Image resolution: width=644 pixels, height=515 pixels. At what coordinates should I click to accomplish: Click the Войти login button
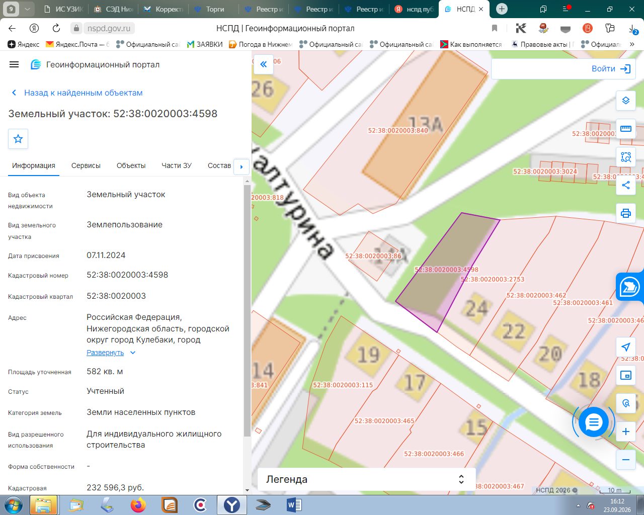[611, 69]
